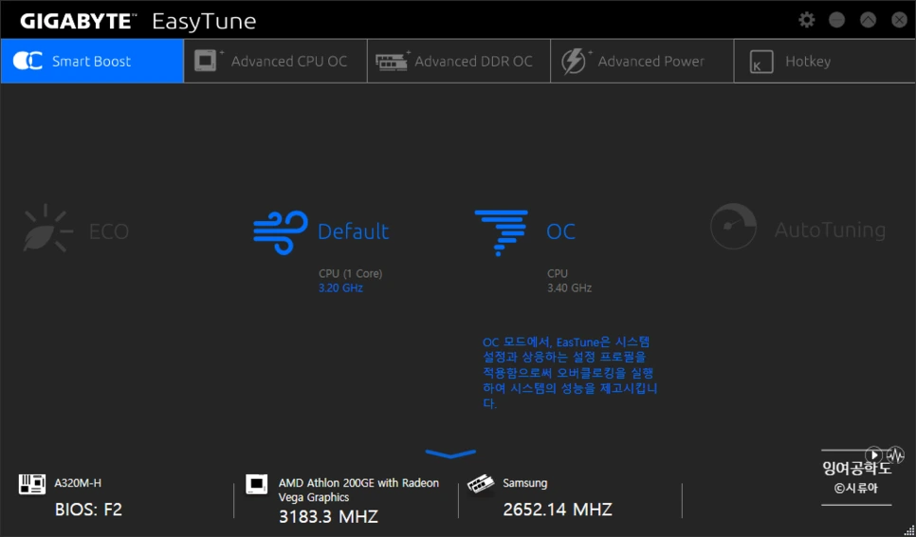Click the round play button icon
Screen dimensions: 916x537
873,454
